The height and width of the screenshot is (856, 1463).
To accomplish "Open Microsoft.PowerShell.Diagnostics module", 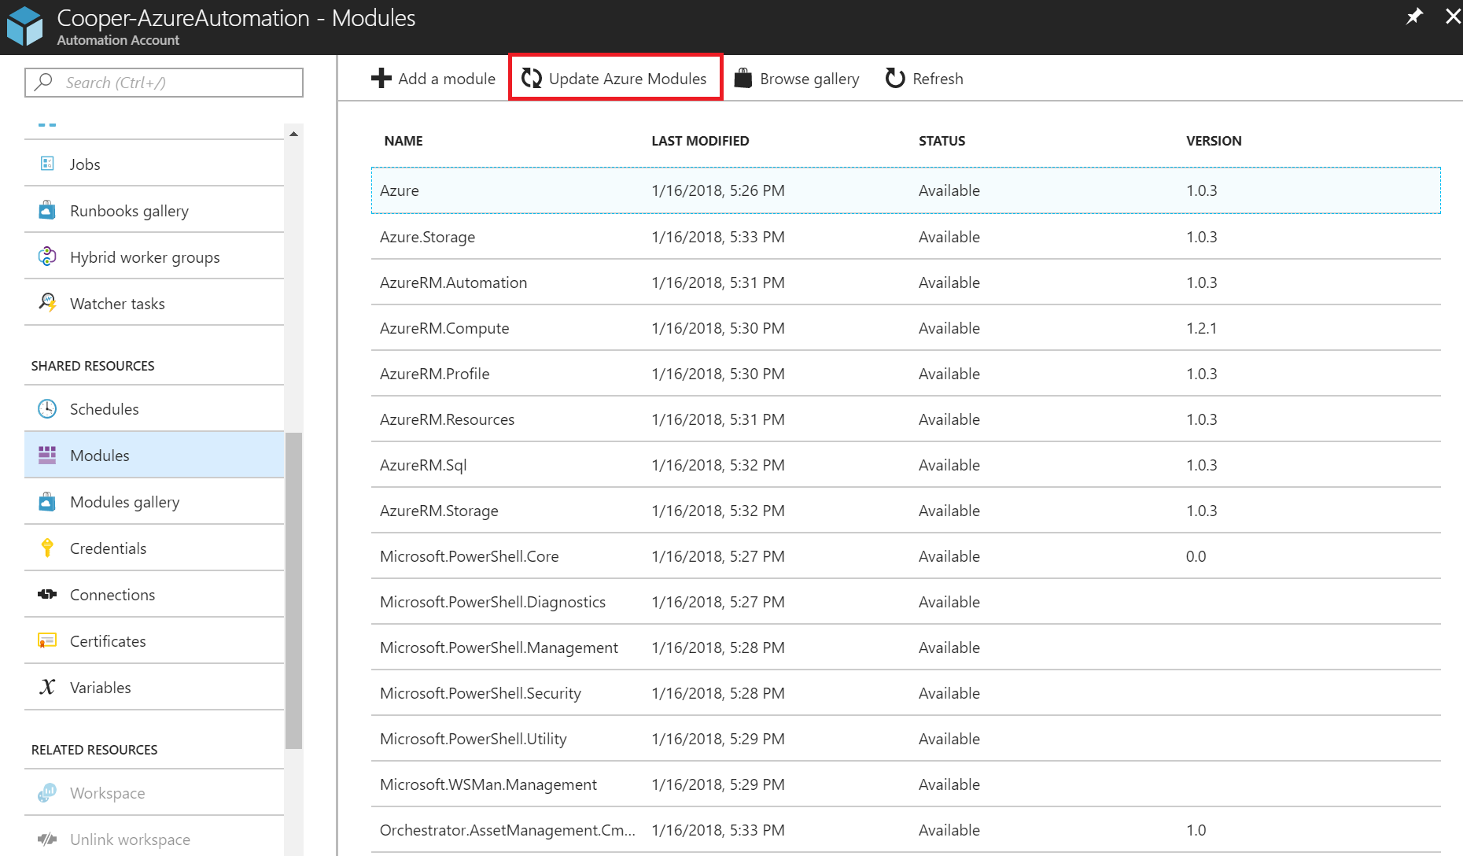I will click(x=906, y=601).
